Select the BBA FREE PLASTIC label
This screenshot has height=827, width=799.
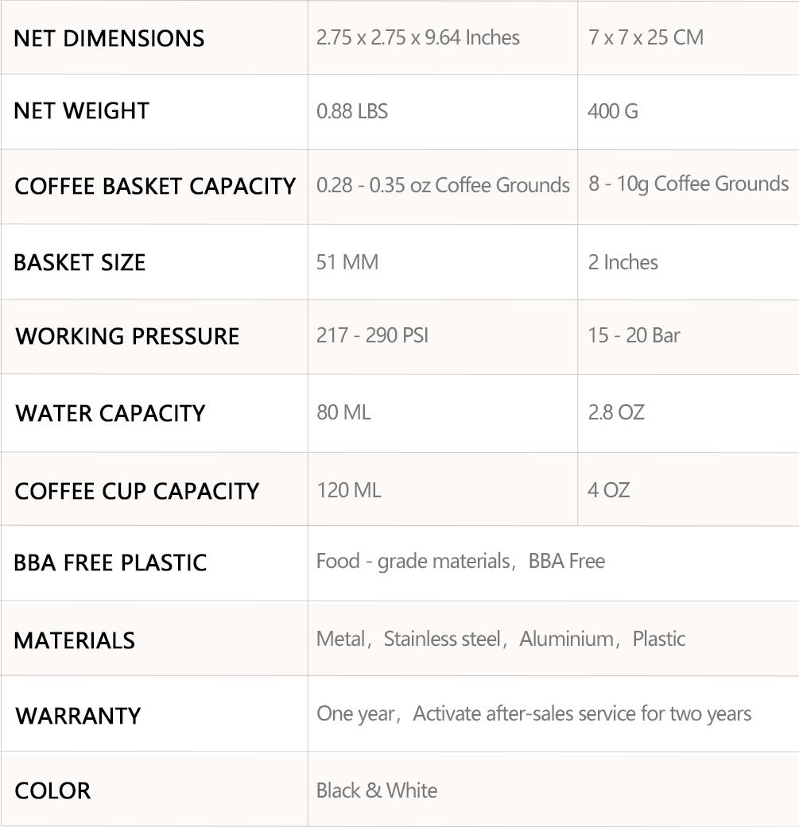tap(111, 562)
